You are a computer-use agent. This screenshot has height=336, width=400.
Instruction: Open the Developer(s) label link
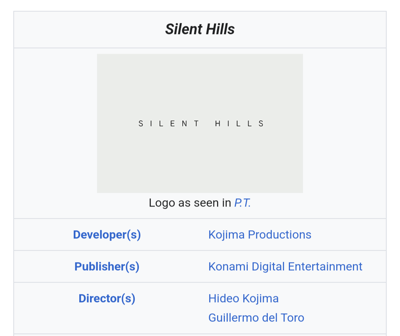pyautogui.click(x=107, y=234)
